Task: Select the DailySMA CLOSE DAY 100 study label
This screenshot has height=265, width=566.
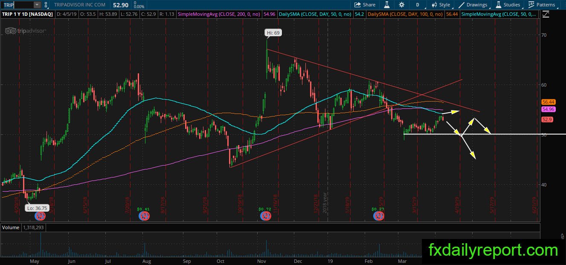Action: (405, 14)
